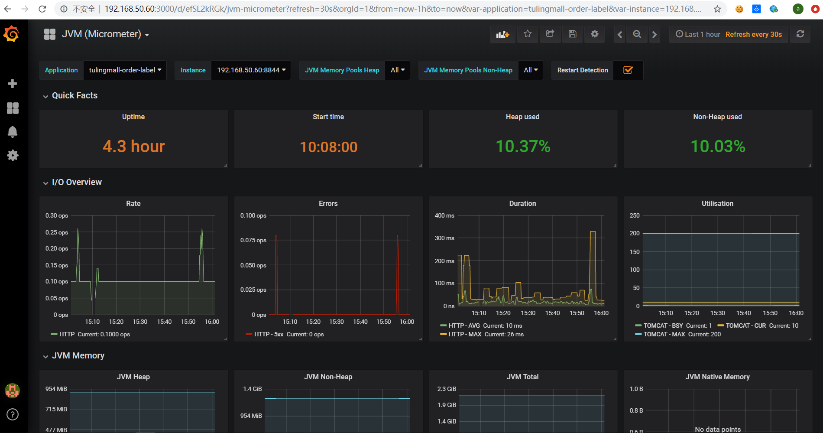Open Rate panel title menu
823x433 pixels.
click(133, 203)
